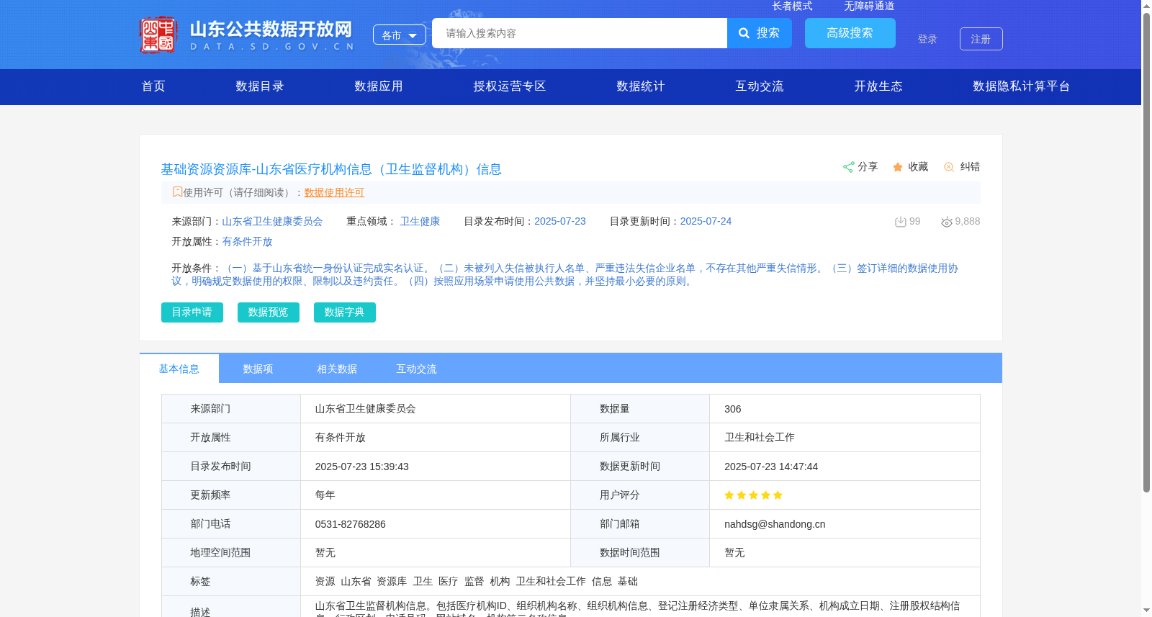Viewport: 1152px width, 617px height.
Task: Click the download count icon showing 99
Action: click(900, 222)
